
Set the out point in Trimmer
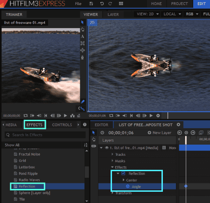click(39, 116)
